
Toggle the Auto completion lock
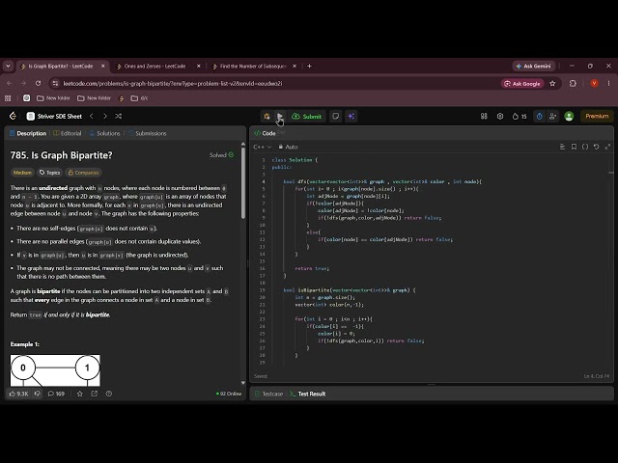(x=288, y=147)
